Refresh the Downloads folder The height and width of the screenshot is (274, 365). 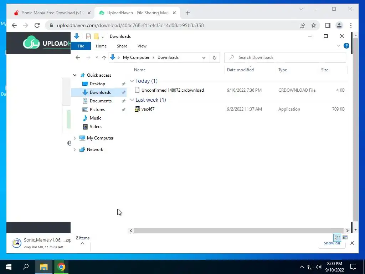click(214, 57)
